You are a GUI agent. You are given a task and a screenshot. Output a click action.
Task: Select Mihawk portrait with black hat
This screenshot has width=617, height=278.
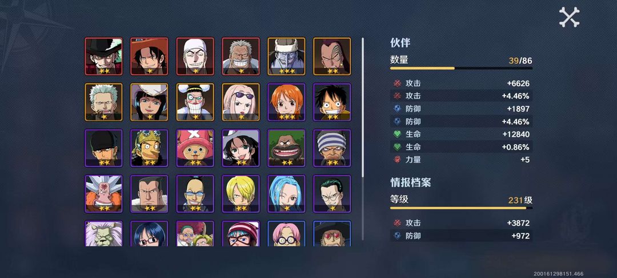(103, 56)
